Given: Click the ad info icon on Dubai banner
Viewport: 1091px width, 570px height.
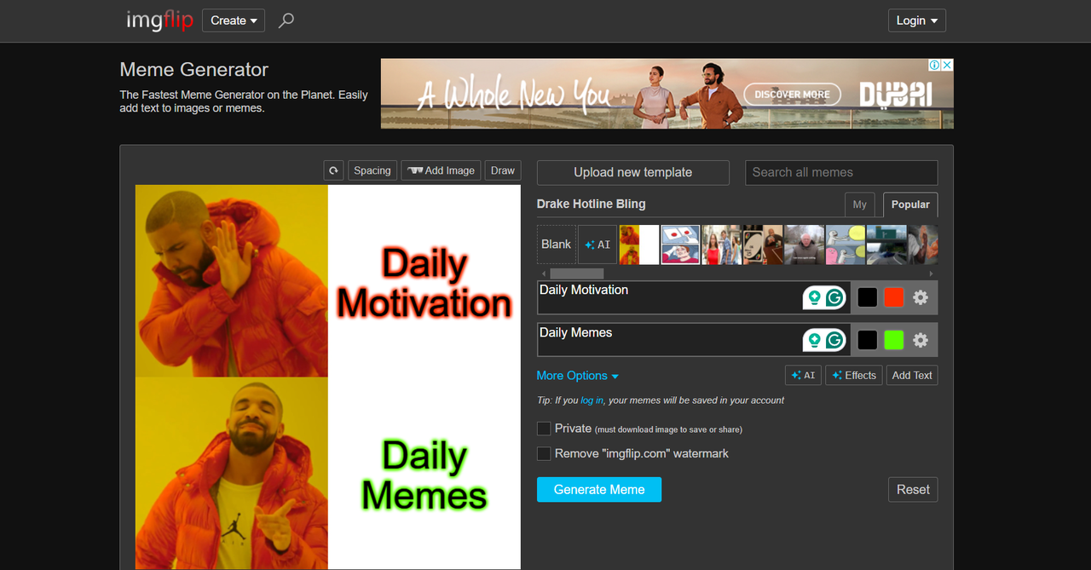Looking at the screenshot, I should pyautogui.click(x=935, y=65).
